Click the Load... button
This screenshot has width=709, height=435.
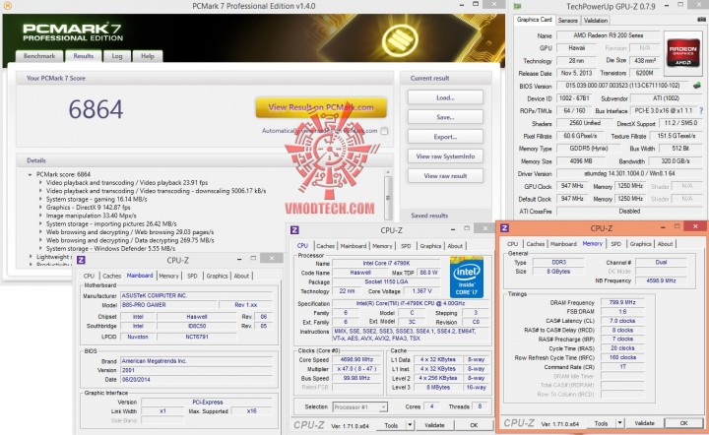[x=445, y=97]
